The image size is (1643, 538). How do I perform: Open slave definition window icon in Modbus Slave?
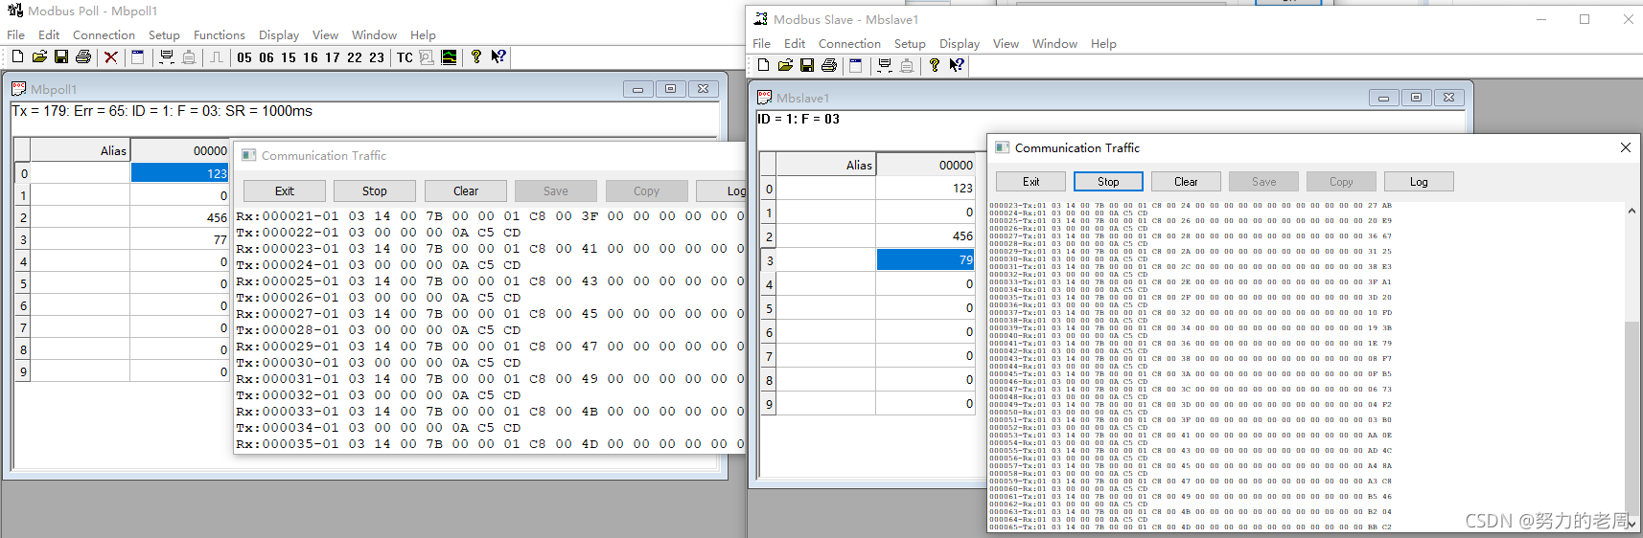pyautogui.click(x=856, y=65)
